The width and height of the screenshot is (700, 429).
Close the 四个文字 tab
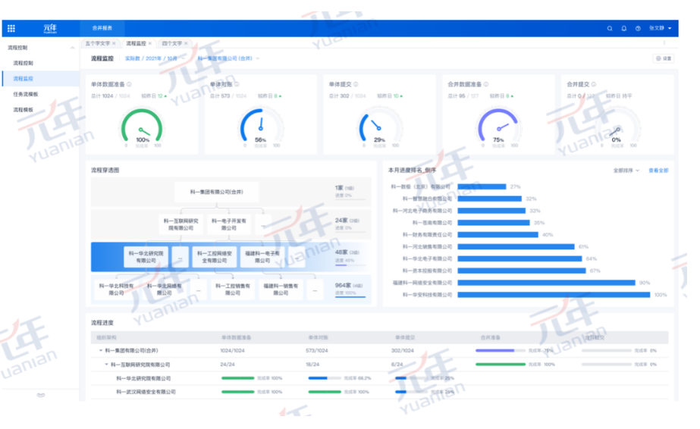coord(186,44)
